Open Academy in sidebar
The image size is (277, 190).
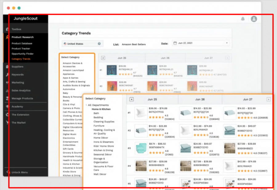pos(17,107)
